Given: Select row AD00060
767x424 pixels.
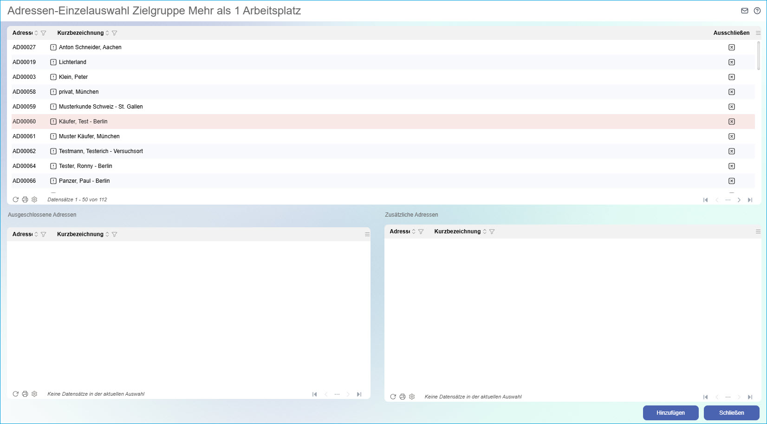Looking at the screenshot, I should pyautogui.click(x=383, y=122).
